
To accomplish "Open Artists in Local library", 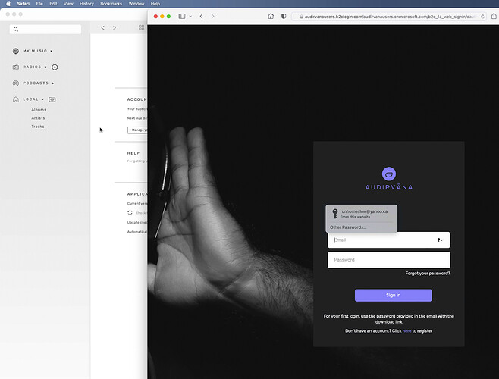I will tap(38, 118).
